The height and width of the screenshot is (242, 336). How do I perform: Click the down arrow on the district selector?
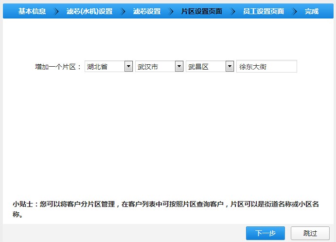tap(230, 67)
